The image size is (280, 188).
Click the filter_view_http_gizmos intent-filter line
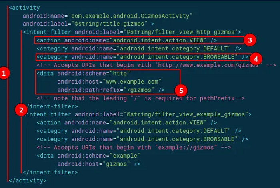click(132, 32)
